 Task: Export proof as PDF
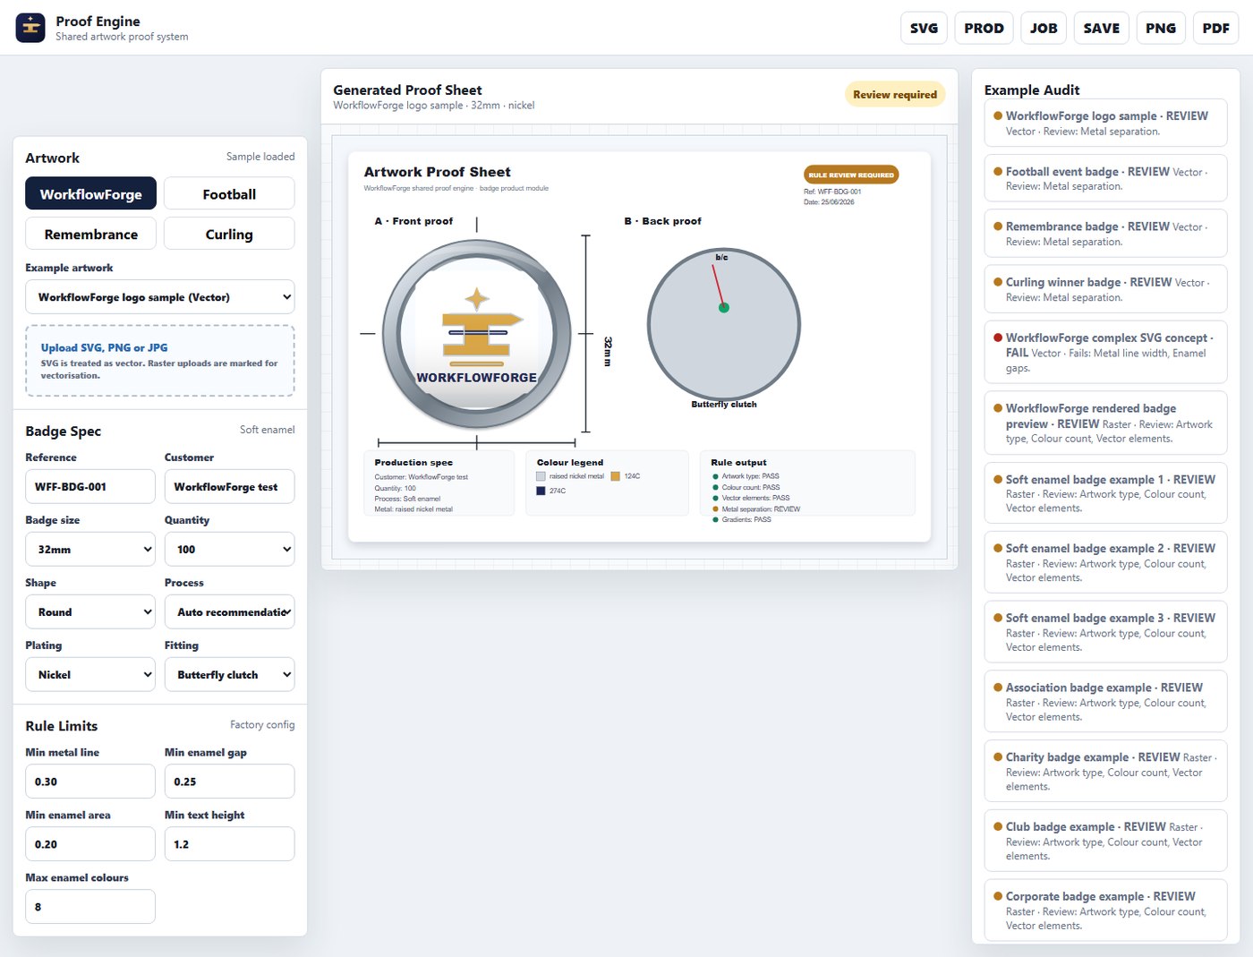click(x=1216, y=29)
